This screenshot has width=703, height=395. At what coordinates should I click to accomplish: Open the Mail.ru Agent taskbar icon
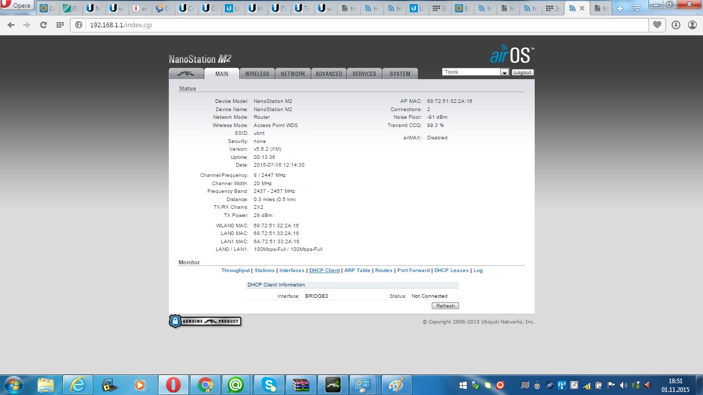point(236,385)
